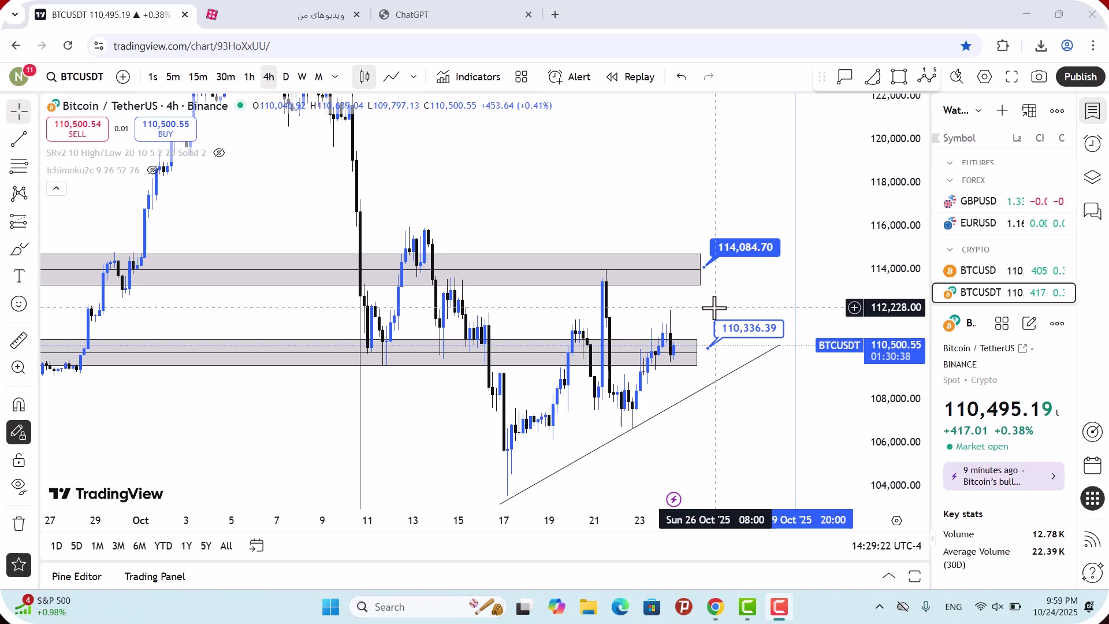Collapse the indicator legend arrow
Image resolution: width=1109 pixels, height=624 pixels.
pos(56,188)
